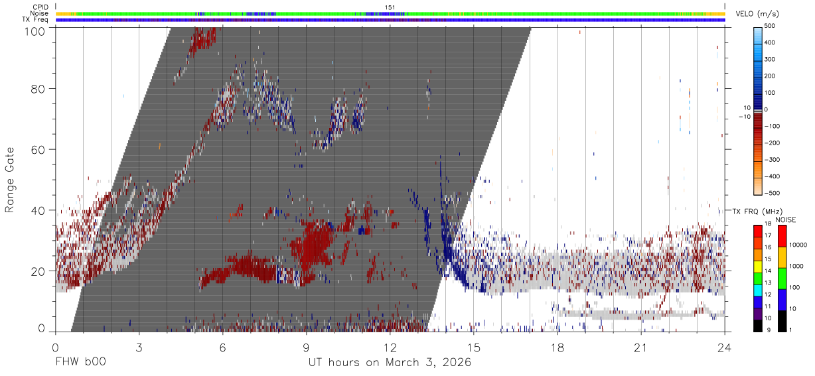Click the x-axis tick label 12
The width and height of the screenshot is (815, 376).
coord(390,347)
